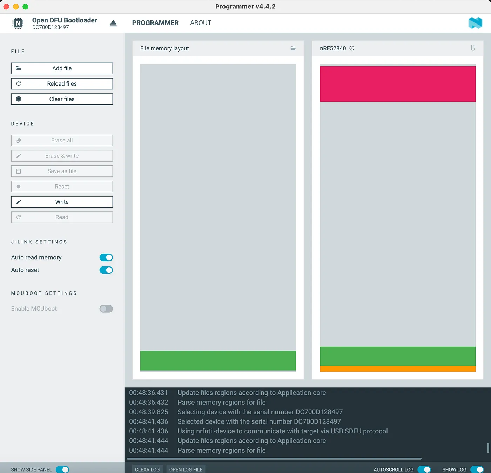Click the folder icon on the Add file button
491x473 pixels.
point(19,68)
